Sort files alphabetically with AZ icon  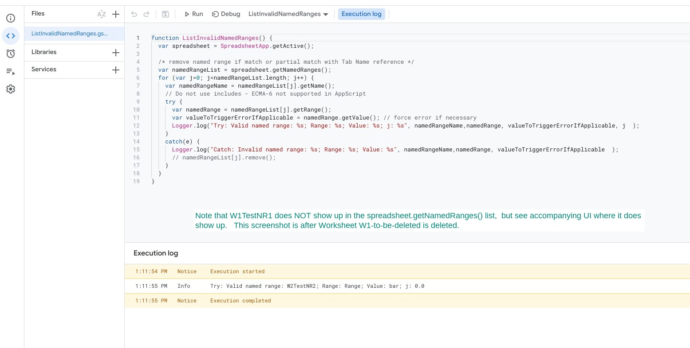coord(102,14)
